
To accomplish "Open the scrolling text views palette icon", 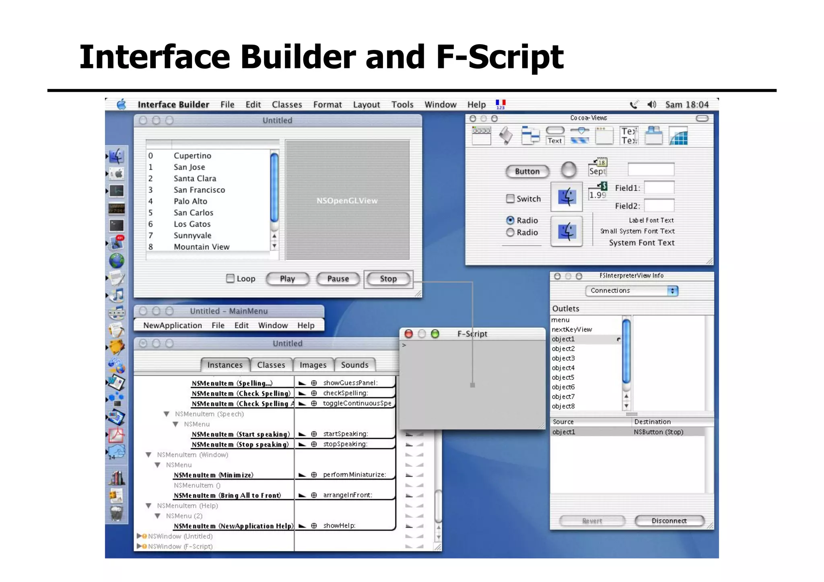I will click(x=629, y=135).
